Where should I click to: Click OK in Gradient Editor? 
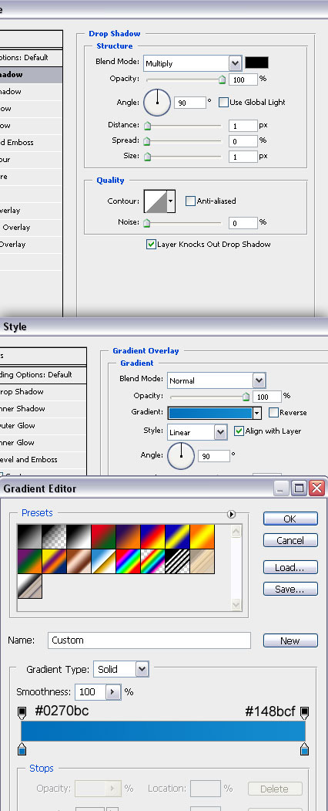tap(290, 519)
